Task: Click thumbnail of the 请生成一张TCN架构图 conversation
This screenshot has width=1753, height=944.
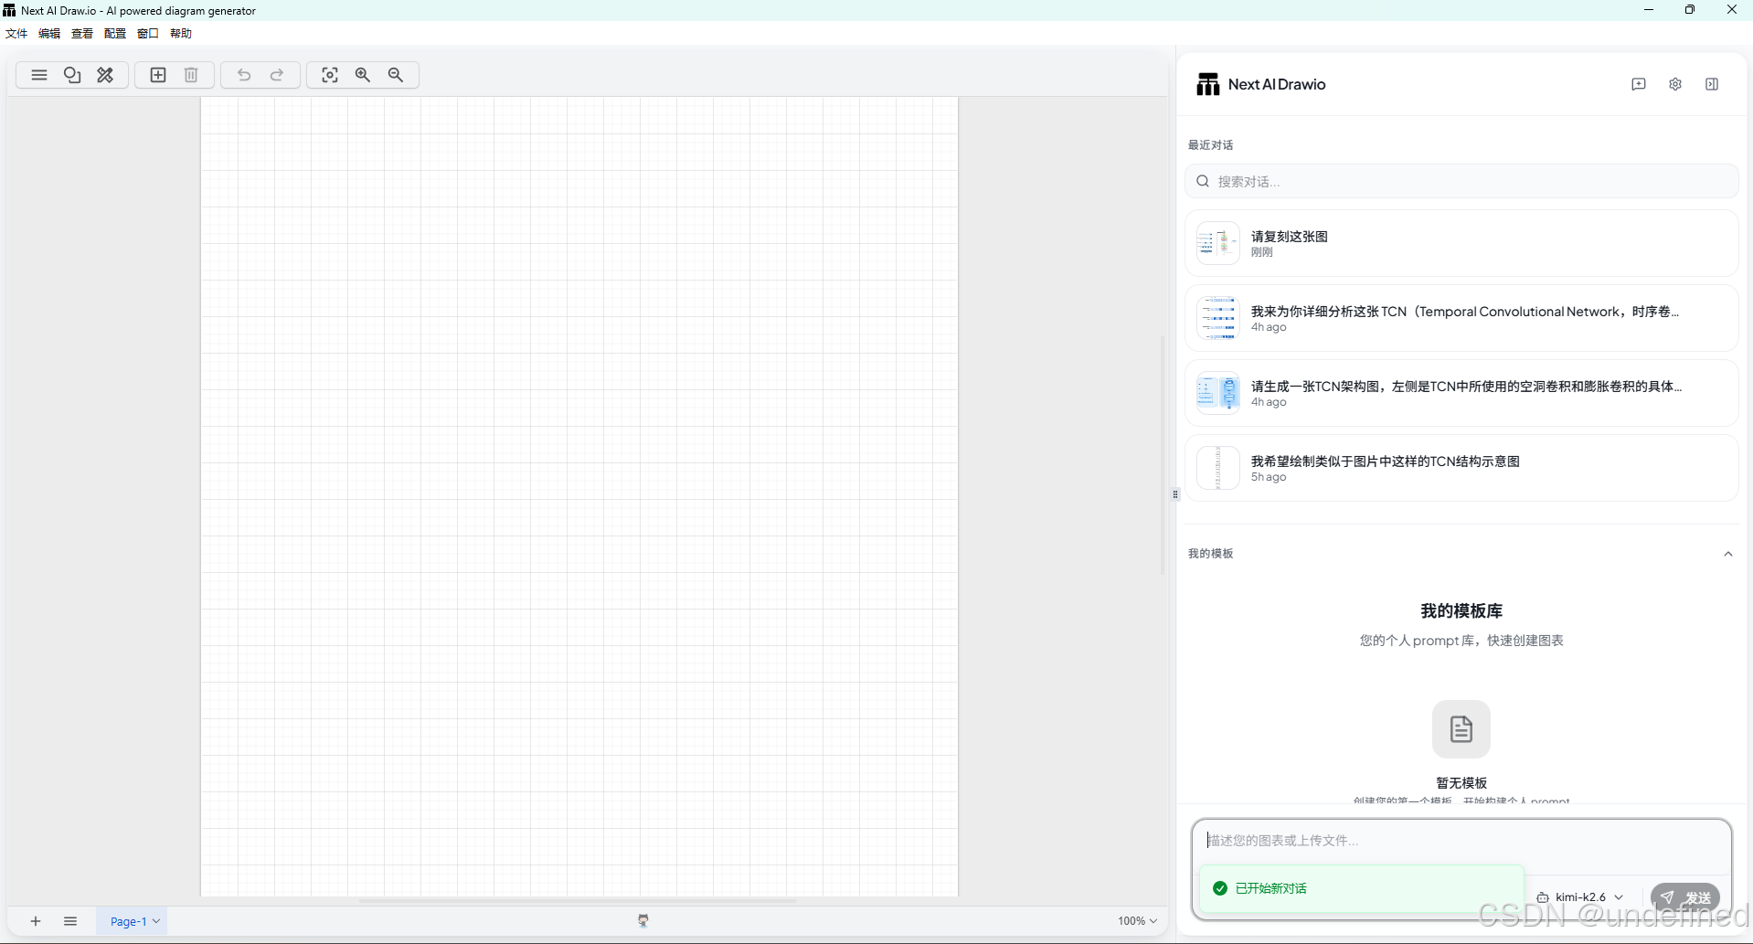Action: (1218, 393)
